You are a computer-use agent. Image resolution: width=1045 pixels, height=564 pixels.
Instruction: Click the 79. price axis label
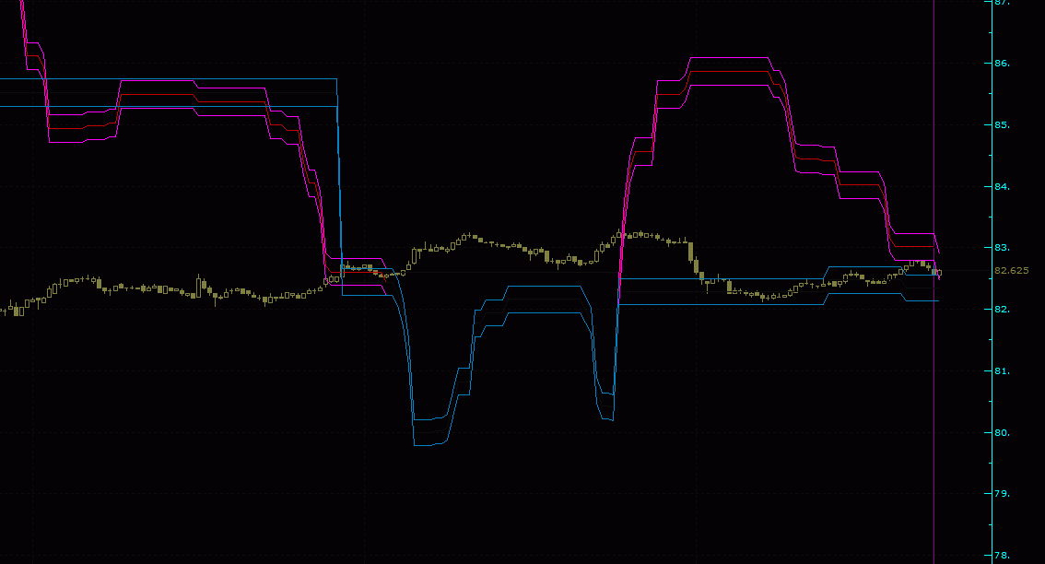click(x=1002, y=494)
